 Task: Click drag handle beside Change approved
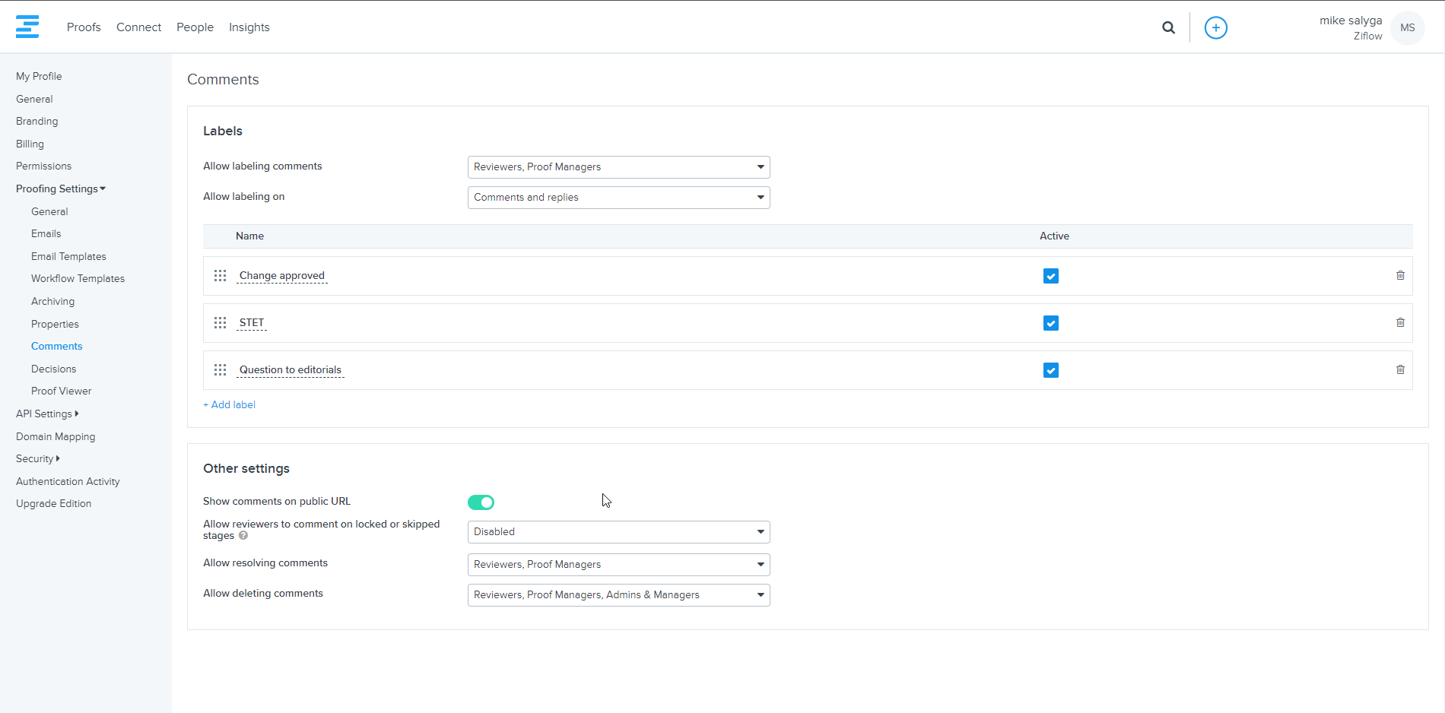[220, 276]
